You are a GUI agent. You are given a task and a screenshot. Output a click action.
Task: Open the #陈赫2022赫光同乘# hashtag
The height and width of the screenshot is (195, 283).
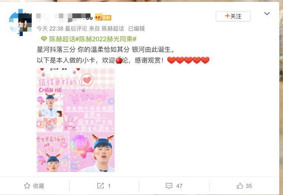point(106,39)
